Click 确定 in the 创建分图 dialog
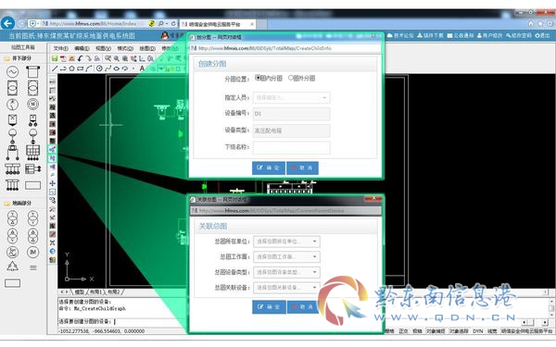This screenshot has width=556, height=347. click(269, 167)
